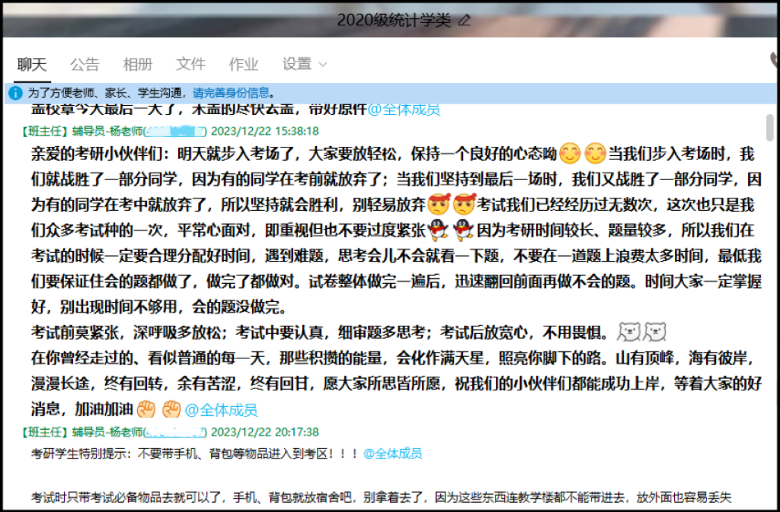Screen dimensions: 780x512
Task: Click @全体成员 after the 加油加油 emojis
Action: pyautogui.click(x=221, y=410)
